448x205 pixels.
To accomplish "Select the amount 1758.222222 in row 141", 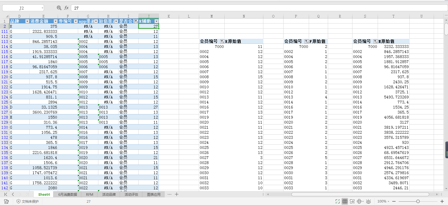I will tap(44, 183).
